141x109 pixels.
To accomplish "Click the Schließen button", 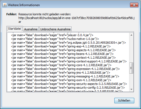I will 124,100.
